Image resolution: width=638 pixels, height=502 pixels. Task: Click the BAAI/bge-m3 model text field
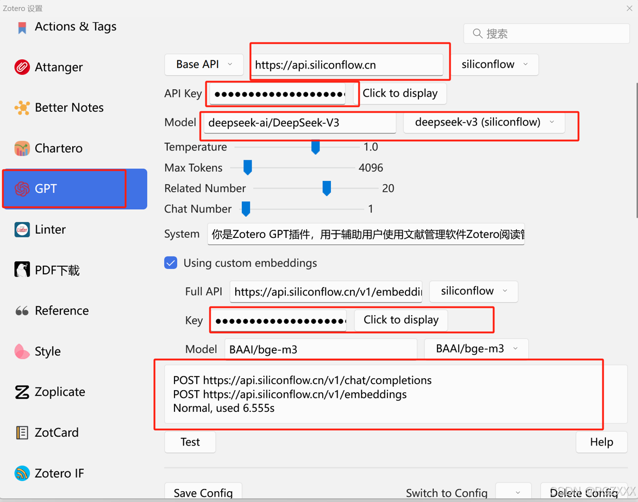click(321, 349)
